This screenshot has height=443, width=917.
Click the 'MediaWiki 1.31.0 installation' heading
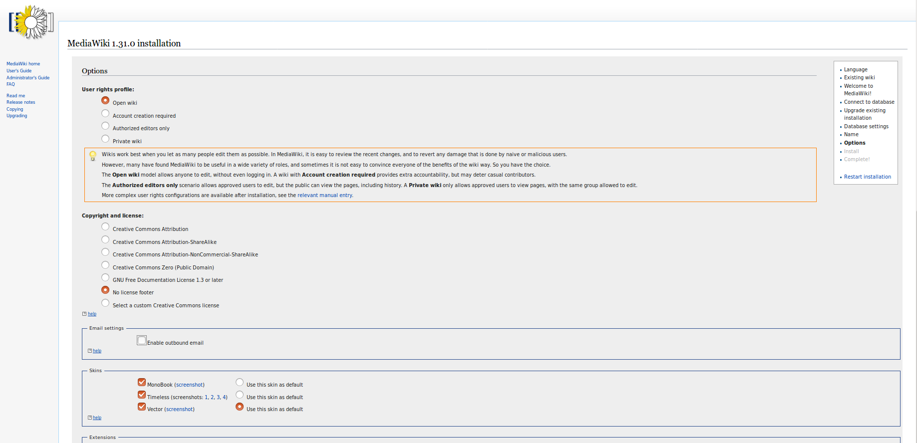tap(124, 43)
